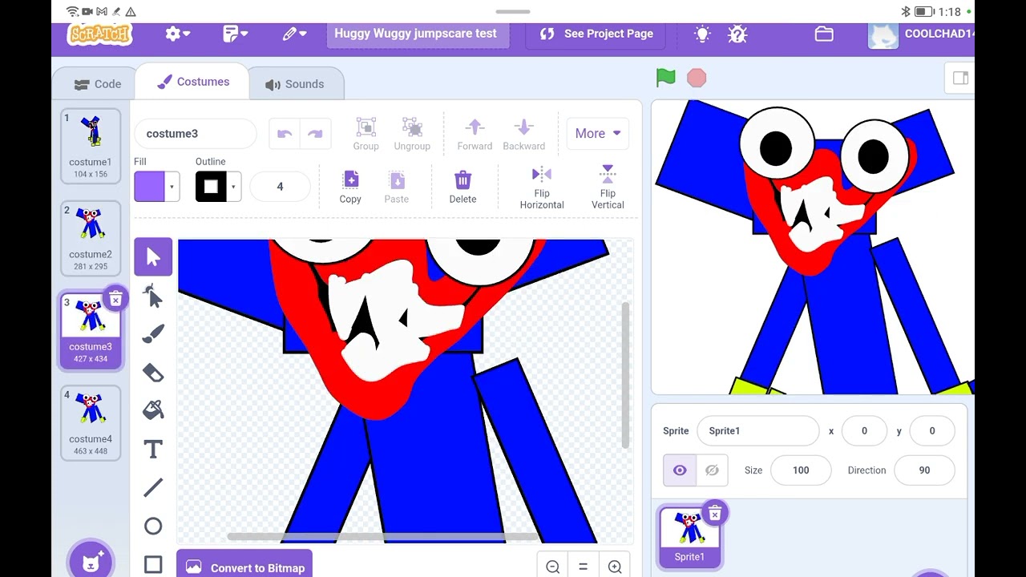This screenshot has width=1026, height=577.
Task: Click the purple Fill color swatch
Action: point(149,187)
